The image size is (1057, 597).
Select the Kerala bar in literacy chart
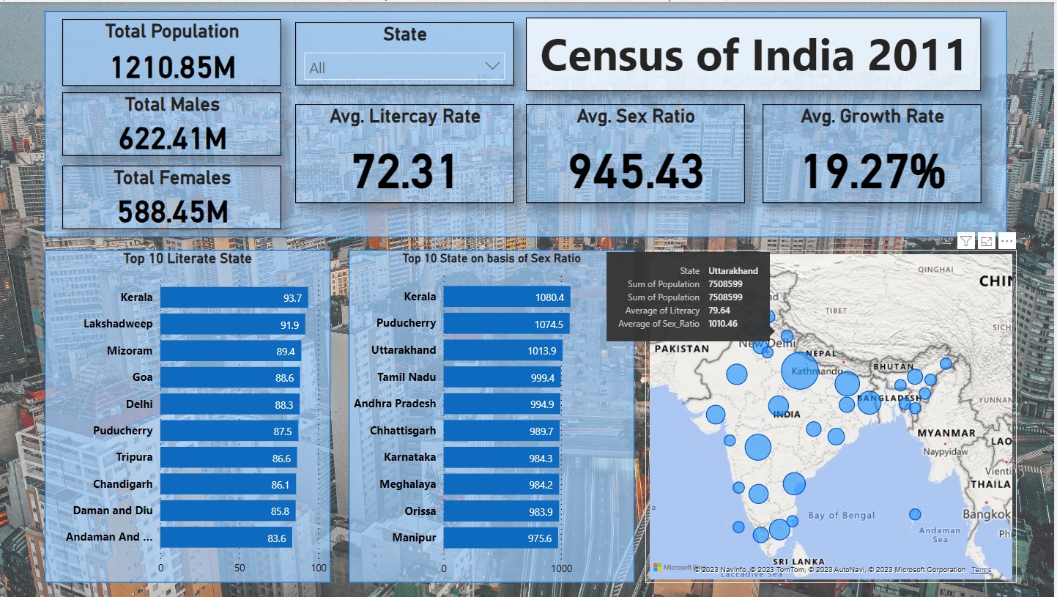pos(234,297)
